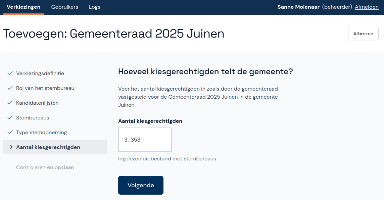Return to the Verkiezingsdefinitie step
Viewport: 384px width, 200px height.
click(x=40, y=73)
